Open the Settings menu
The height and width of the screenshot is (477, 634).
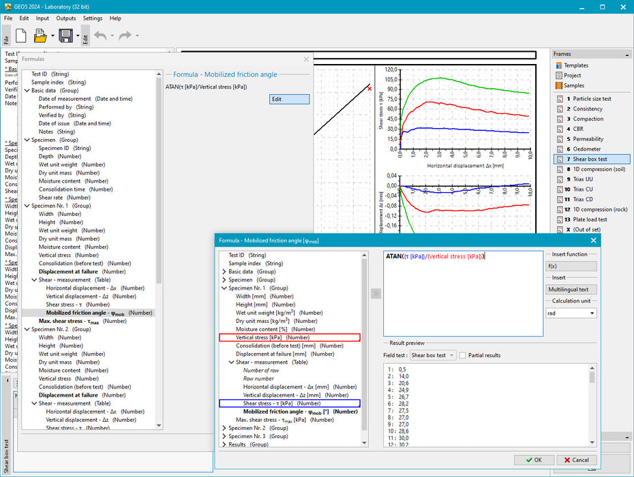(93, 18)
